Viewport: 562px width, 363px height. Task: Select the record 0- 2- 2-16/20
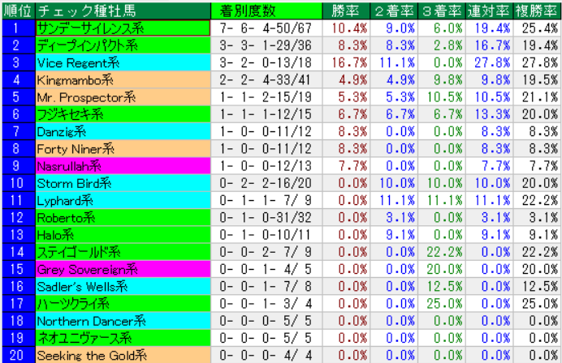tap(266, 183)
